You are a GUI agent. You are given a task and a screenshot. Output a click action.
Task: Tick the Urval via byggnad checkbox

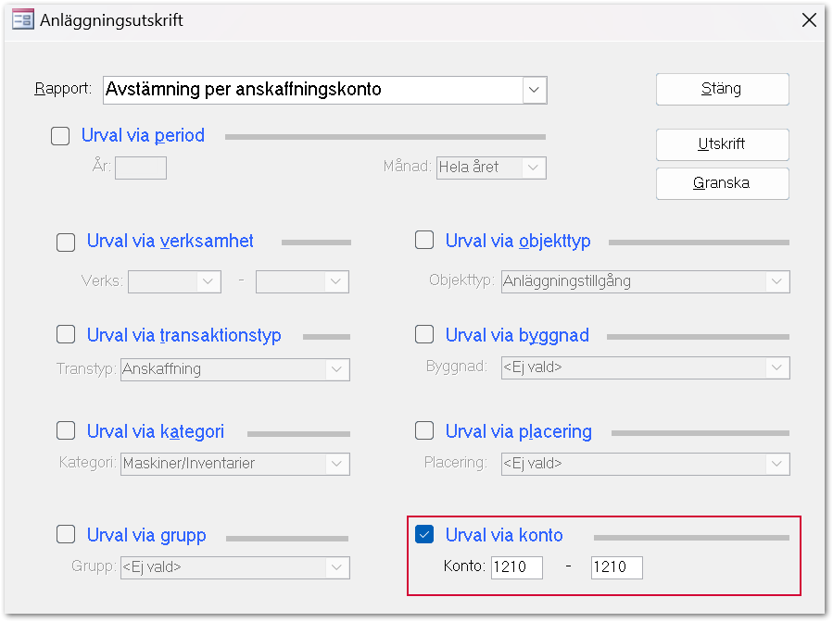pyautogui.click(x=424, y=334)
